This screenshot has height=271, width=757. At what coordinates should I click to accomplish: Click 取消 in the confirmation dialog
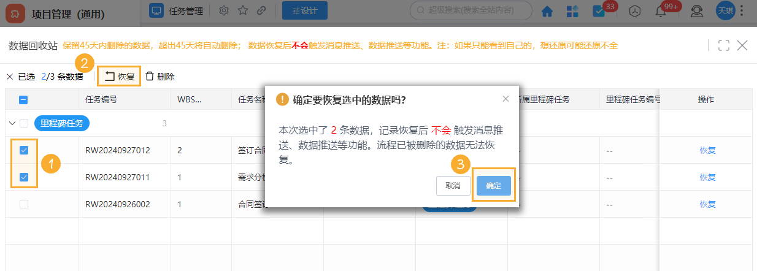point(453,185)
